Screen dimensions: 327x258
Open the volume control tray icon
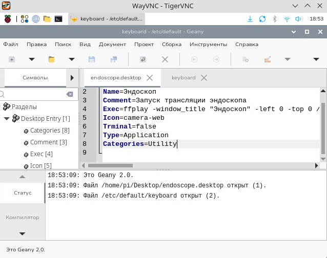click(299, 19)
